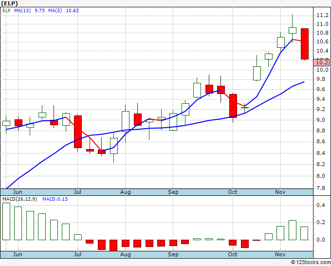This screenshot has height=266, width=331.
Task: Click the MA(3) value 10.62
Action: click(73, 11)
